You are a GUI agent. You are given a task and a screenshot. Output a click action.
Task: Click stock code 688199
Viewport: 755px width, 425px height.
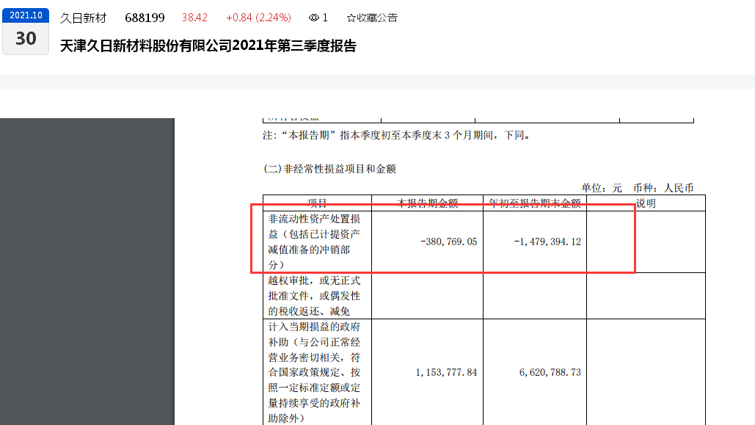pyautogui.click(x=145, y=18)
